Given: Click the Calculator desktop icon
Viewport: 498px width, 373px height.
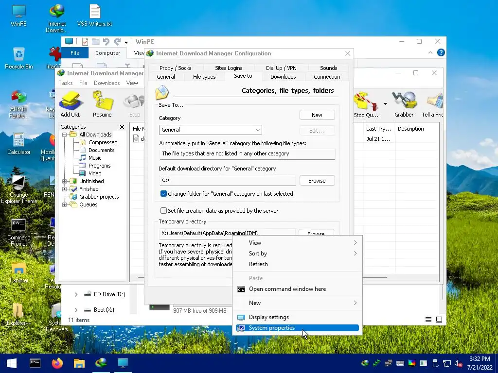Looking at the screenshot, I should pos(19,143).
